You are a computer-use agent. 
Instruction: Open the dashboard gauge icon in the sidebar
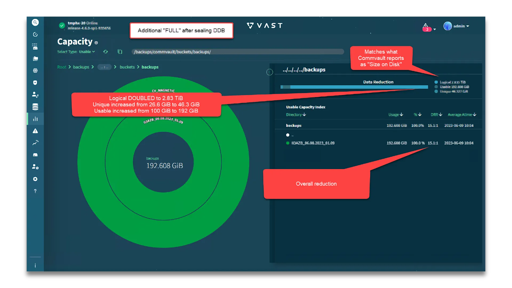35,35
